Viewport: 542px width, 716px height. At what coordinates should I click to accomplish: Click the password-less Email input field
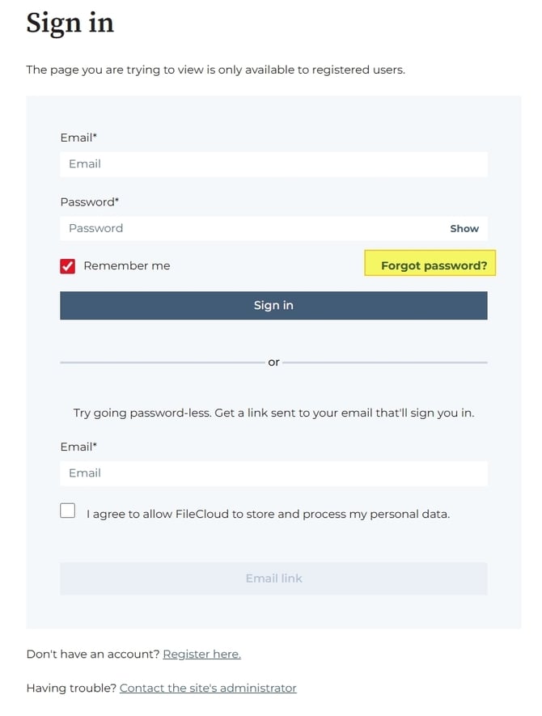click(273, 473)
